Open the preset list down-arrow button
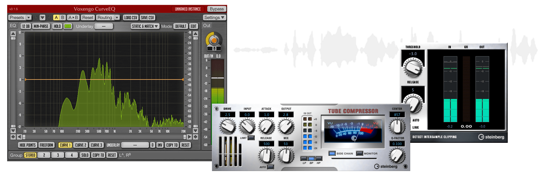This screenshot has width=546, height=183. (x=42, y=17)
